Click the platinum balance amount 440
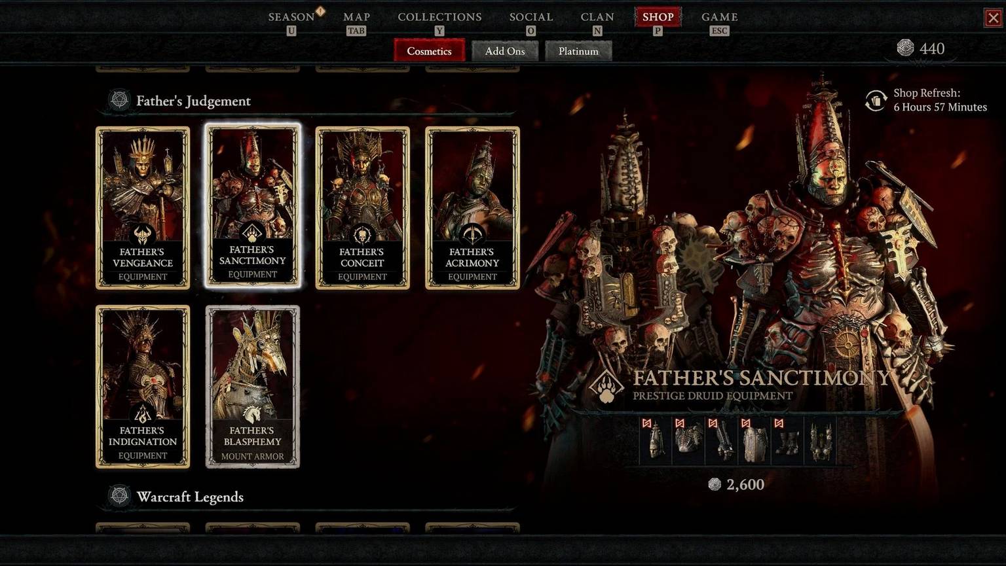Screen dimensions: 1006x566 pos(932,48)
